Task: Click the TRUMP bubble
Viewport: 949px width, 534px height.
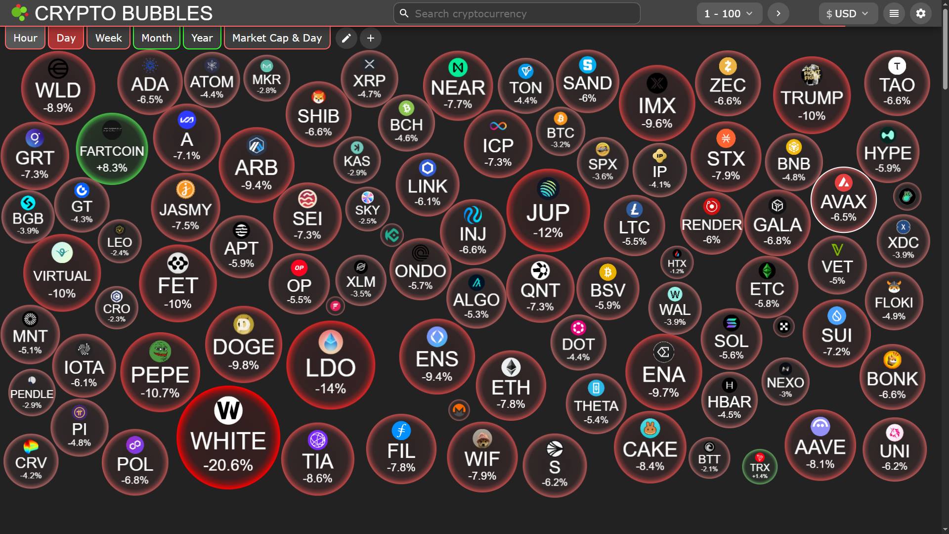Action: click(812, 95)
